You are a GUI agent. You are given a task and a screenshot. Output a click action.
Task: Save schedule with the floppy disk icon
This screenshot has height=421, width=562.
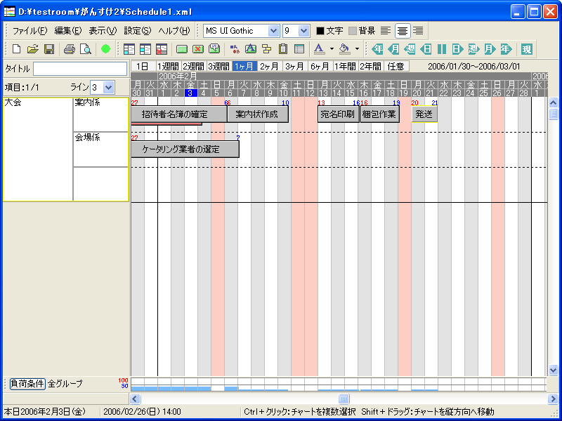(49, 49)
